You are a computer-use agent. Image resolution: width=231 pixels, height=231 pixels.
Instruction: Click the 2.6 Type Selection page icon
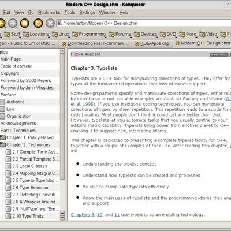8,188
